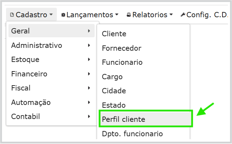232x144 pixels.
Task: Expand the Lançamentos dropdown arrow
Action: tap(117, 15)
